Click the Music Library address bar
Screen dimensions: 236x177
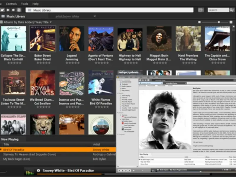109,10
